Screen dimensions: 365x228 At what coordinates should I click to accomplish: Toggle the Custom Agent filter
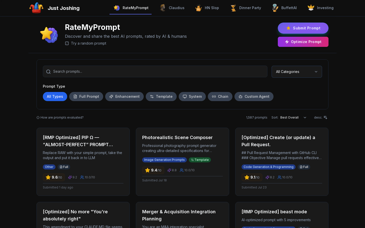[254, 97]
